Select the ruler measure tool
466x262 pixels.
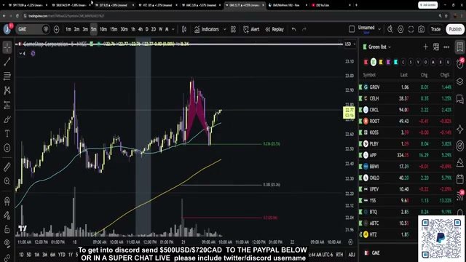[x=7, y=167]
